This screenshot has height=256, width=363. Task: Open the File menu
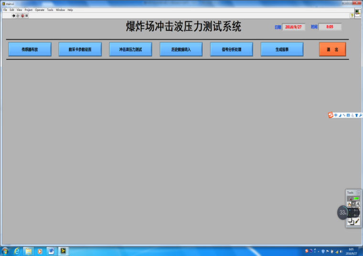pyautogui.click(x=5, y=10)
